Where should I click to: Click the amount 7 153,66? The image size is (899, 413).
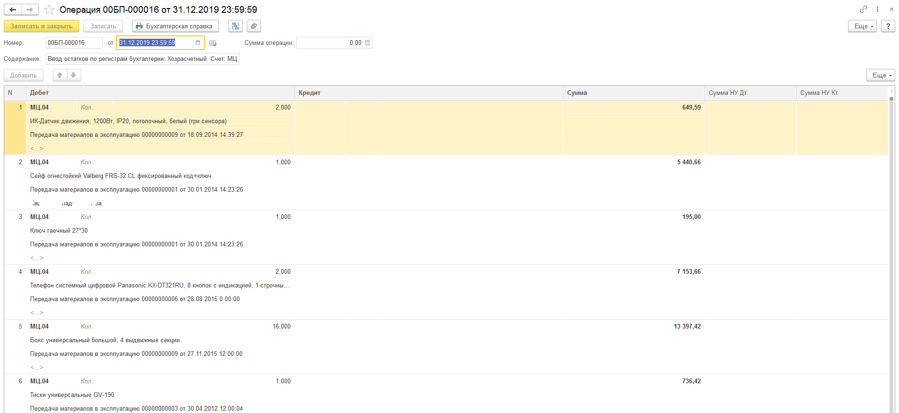click(689, 272)
